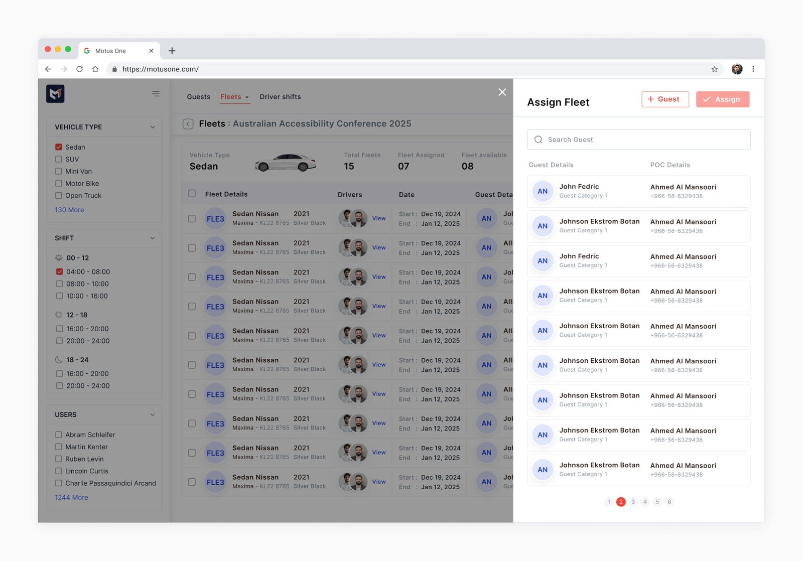Click the Search Guest field
The width and height of the screenshot is (803, 561).
coord(639,139)
